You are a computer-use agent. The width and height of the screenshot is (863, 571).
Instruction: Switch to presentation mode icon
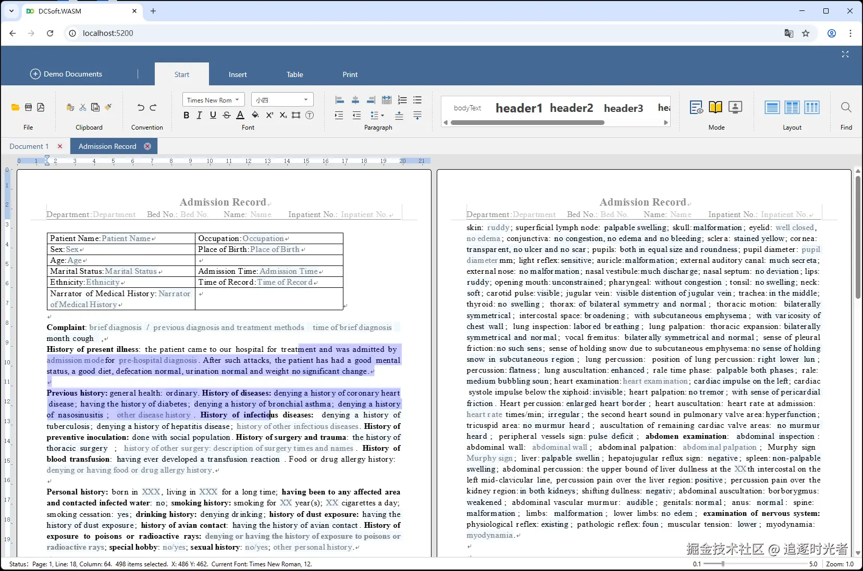[735, 107]
